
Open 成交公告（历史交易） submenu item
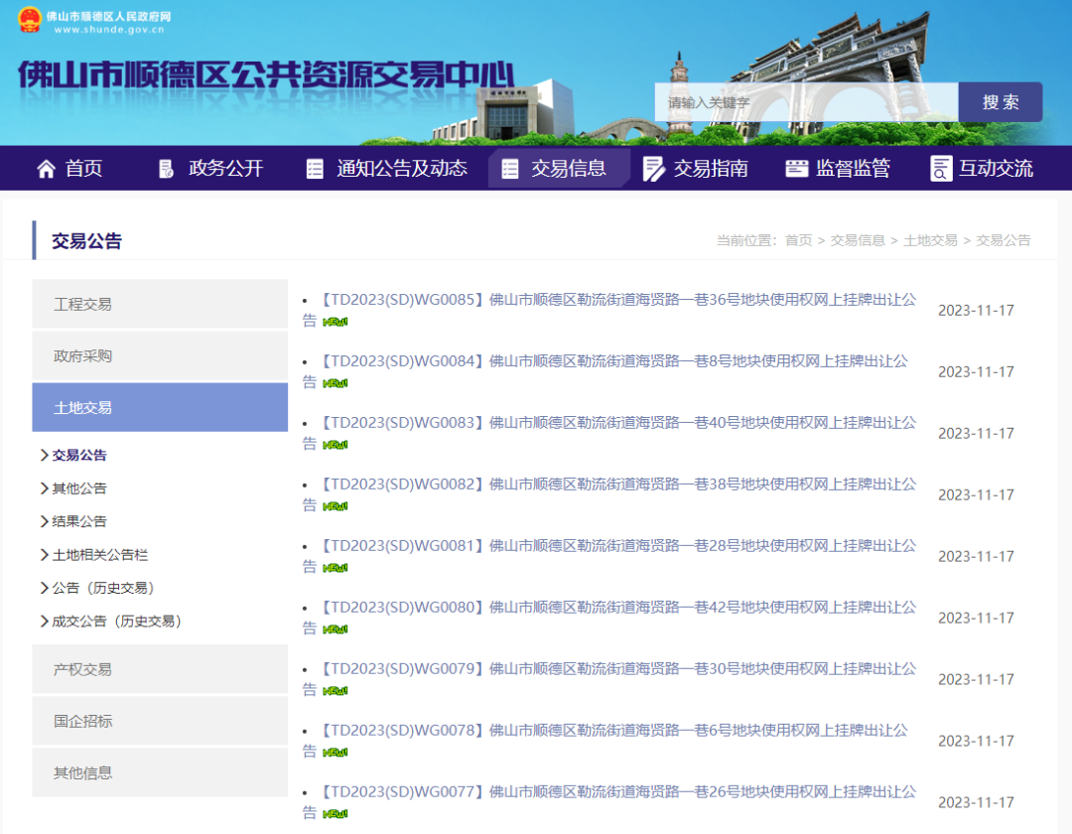(117, 622)
